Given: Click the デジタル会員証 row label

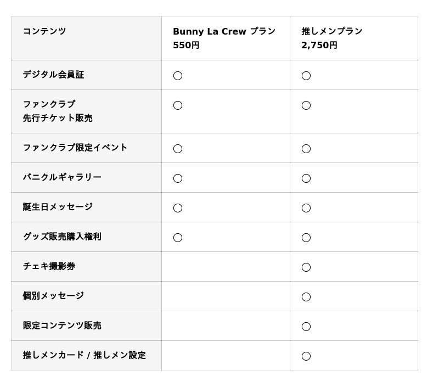Looking at the screenshot, I should [x=53, y=75].
